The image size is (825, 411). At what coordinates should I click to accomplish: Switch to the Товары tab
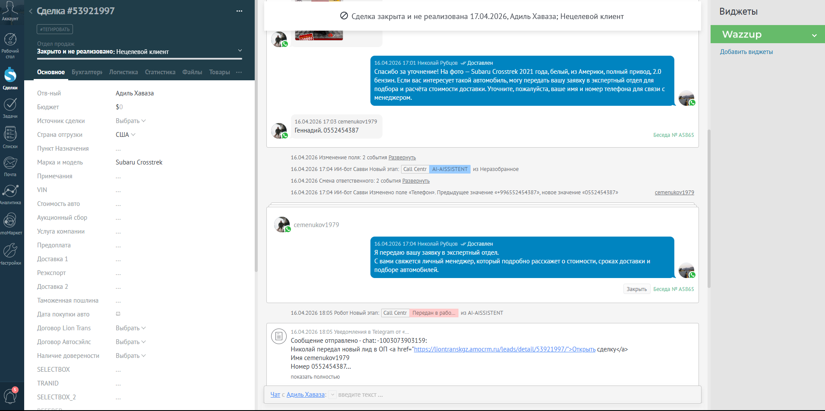[219, 72]
